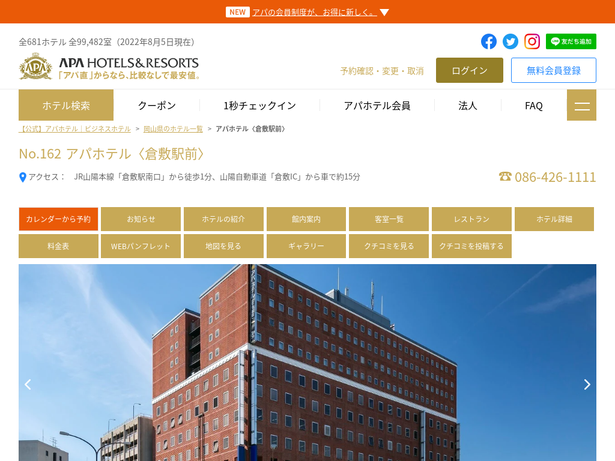
Task: Click the LINE 友だち追加 button
Action: (x=571, y=41)
